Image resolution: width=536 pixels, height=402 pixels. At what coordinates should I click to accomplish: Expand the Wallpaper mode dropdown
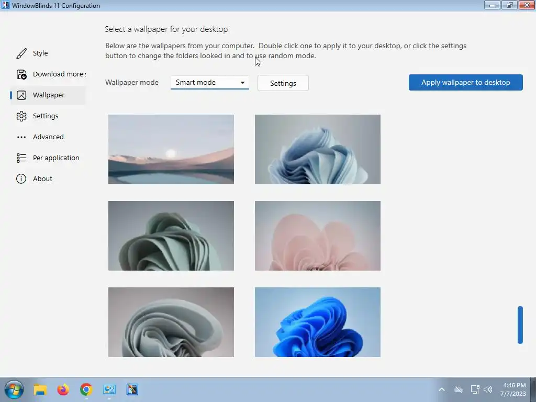[209, 82]
